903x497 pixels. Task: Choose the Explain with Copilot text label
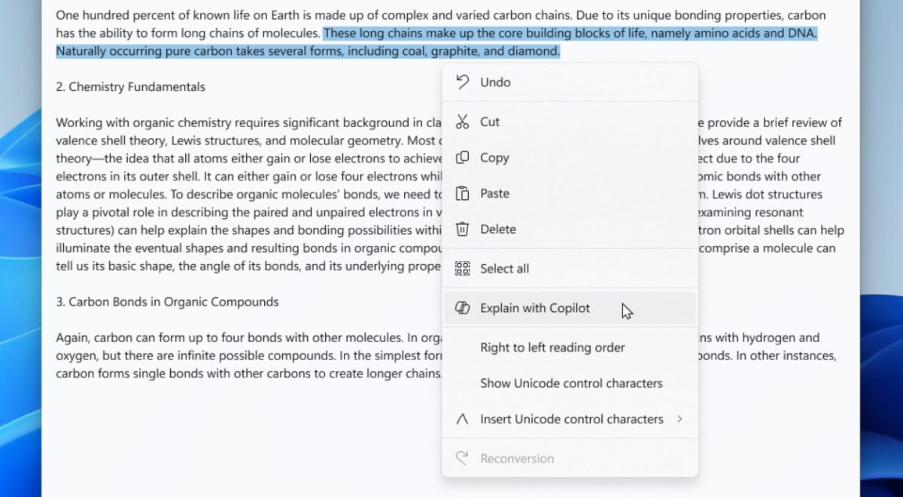(x=535, y=308)
